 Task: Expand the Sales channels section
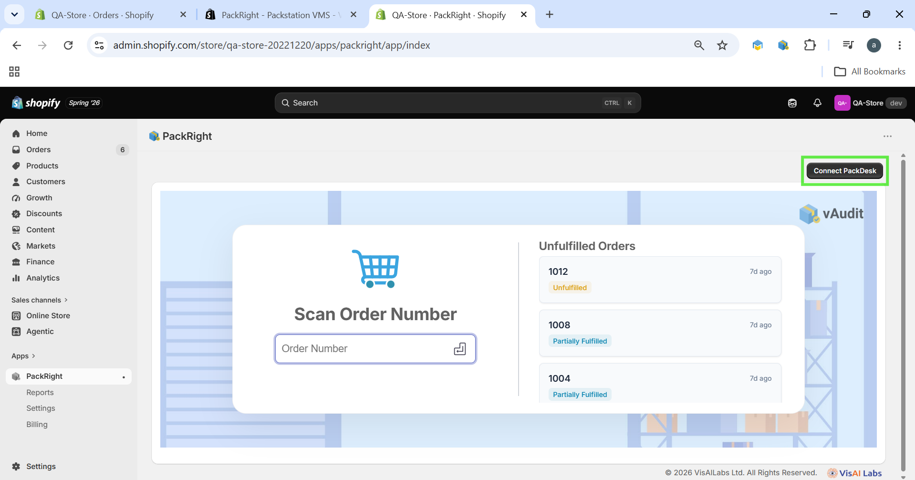(x=40, y=300)
